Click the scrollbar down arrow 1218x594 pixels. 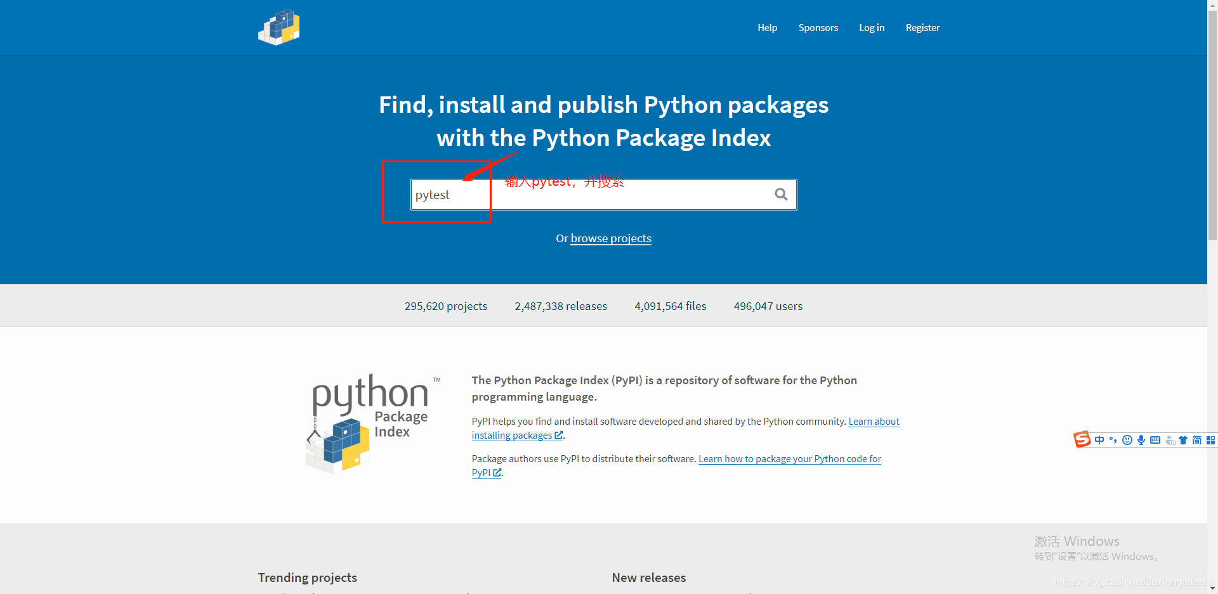[1212, 589]
